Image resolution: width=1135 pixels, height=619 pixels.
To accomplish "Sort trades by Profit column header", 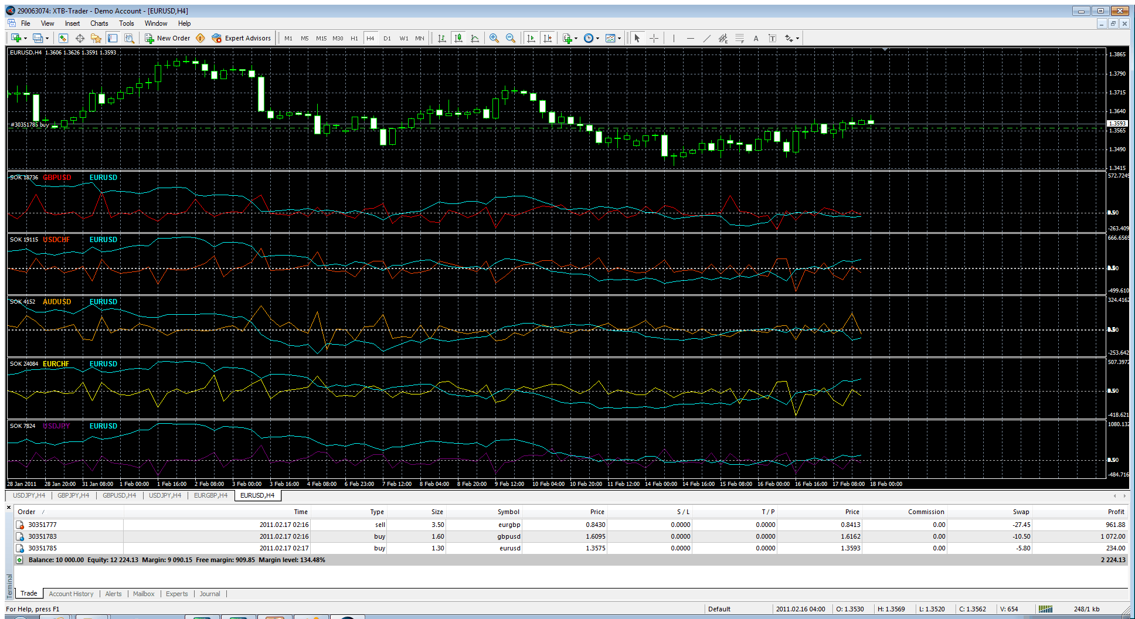I will (x=1116, y=512).
